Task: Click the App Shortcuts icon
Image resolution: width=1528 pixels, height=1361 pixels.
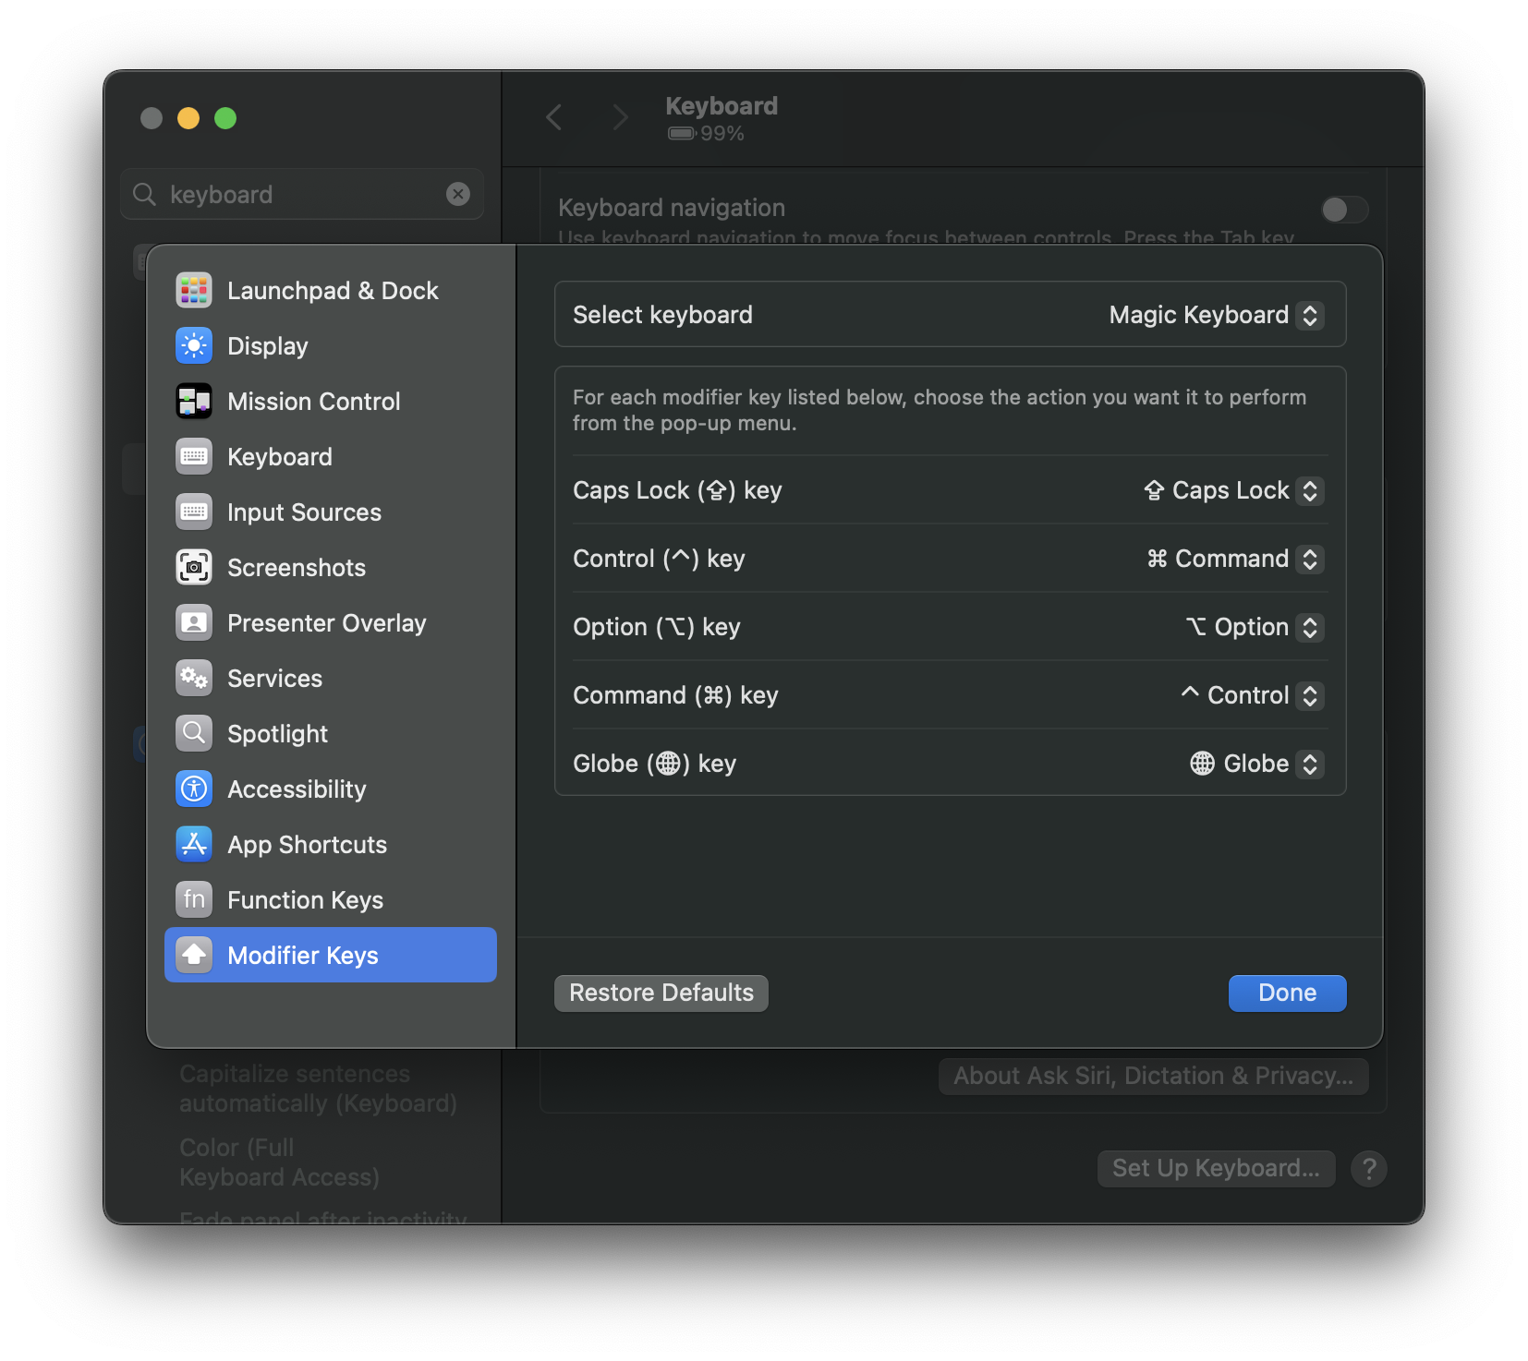Action: coord(194,845)
